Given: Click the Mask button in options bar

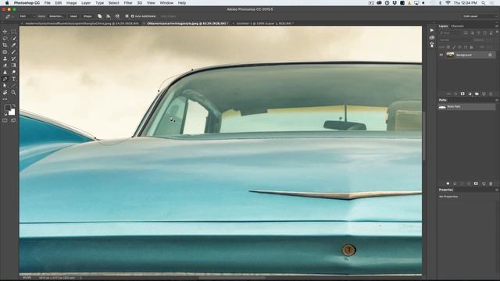Looking at the screenshot, I should click(x=73, y=16).
